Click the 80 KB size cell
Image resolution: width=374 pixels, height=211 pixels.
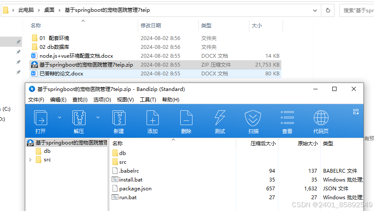(272, 73)
